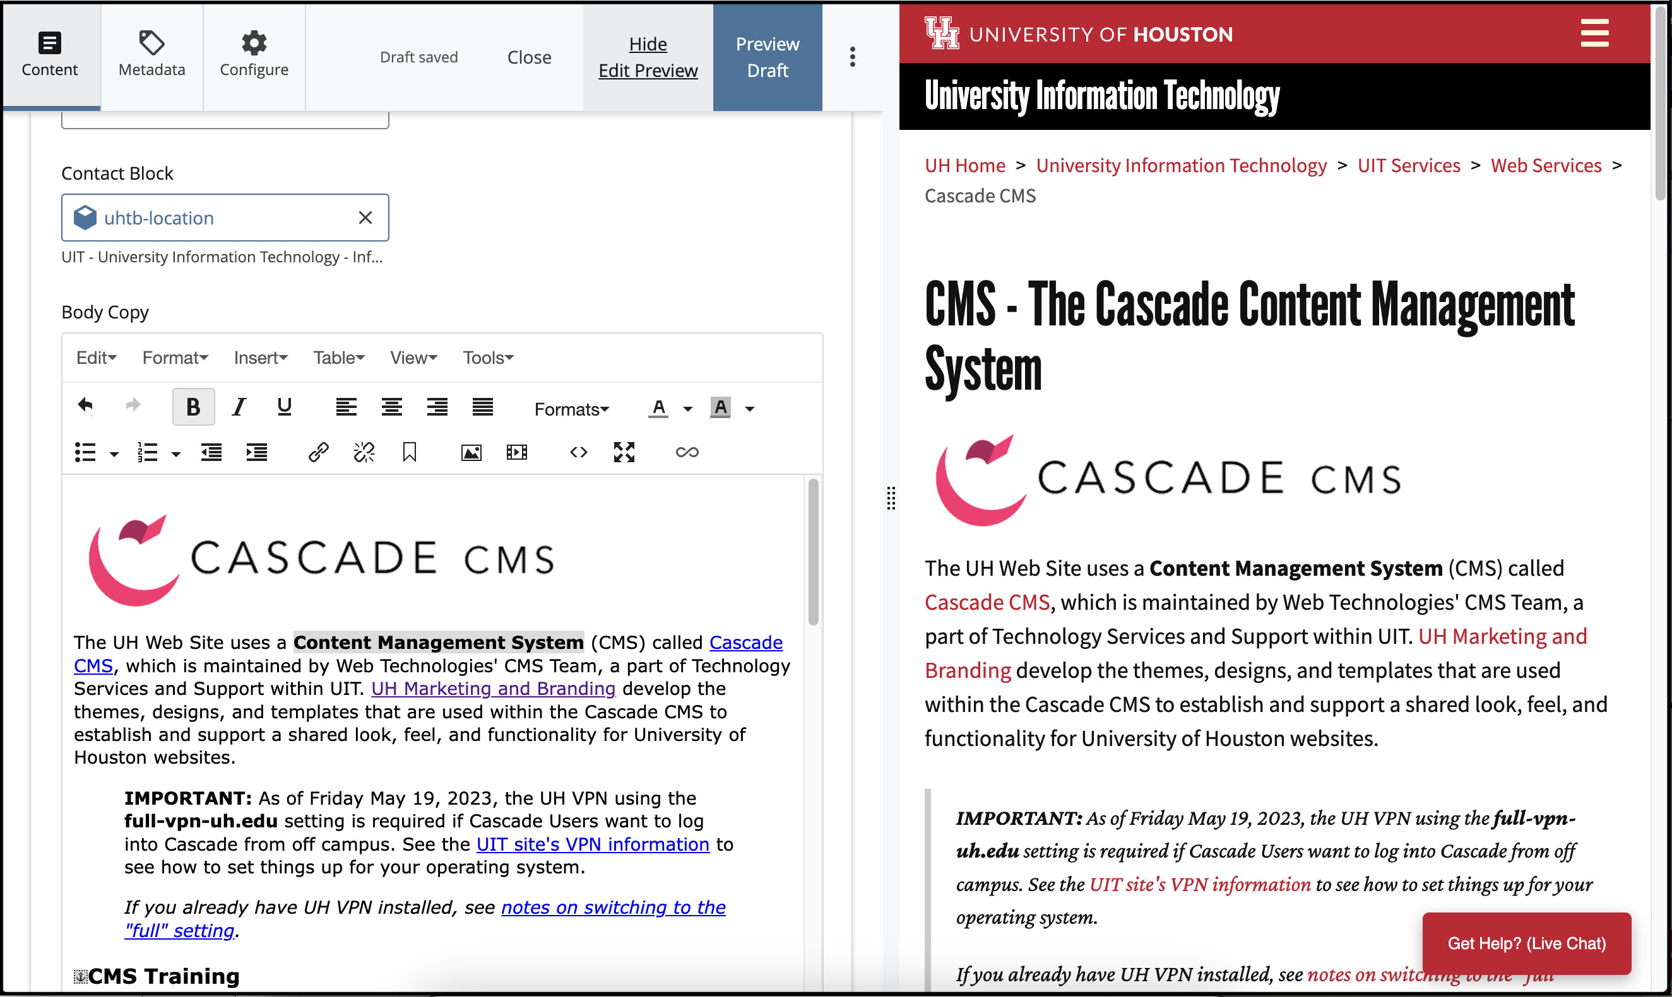Click the Web Services breadcrumb
This screenshot has width=1672, height=997.
(1546, 165)
